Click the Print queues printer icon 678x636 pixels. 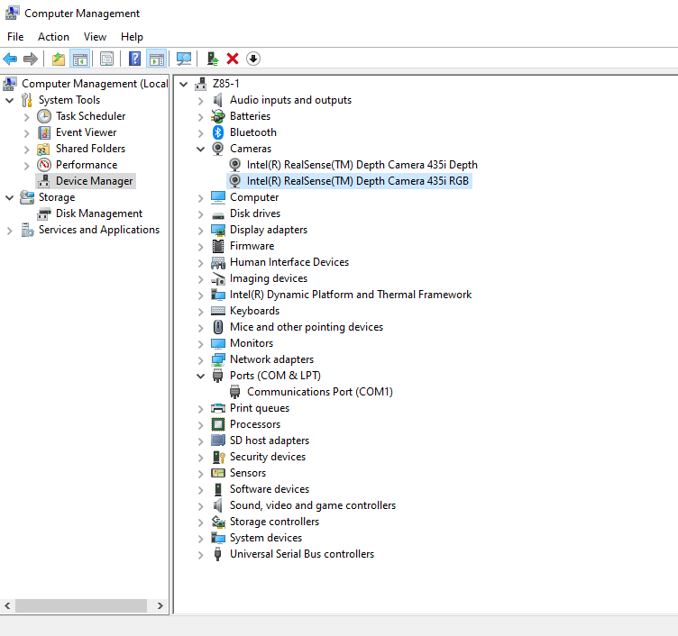pyautogui.click(x=218, y=408)
